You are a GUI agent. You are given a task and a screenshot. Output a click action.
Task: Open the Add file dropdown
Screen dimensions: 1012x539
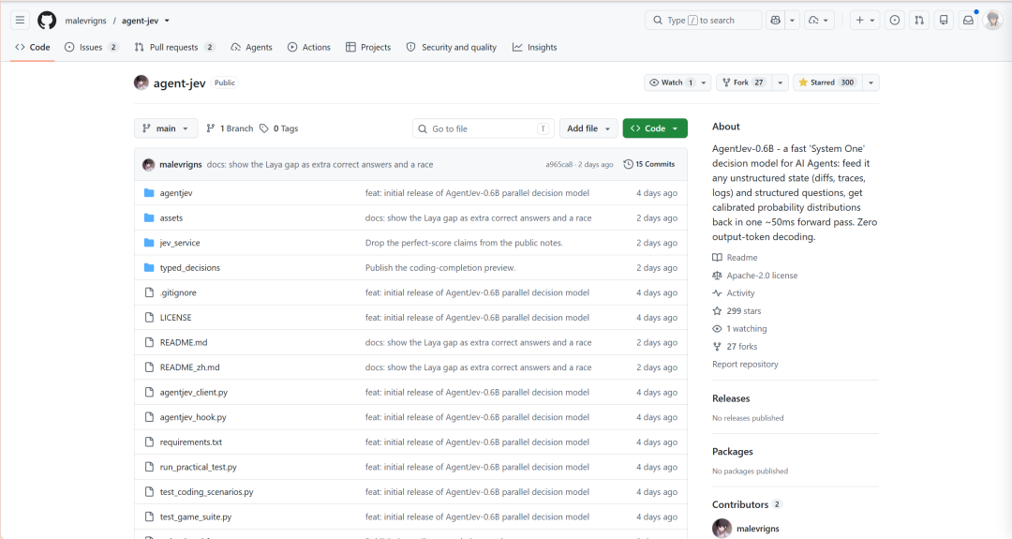pos(588,128)
